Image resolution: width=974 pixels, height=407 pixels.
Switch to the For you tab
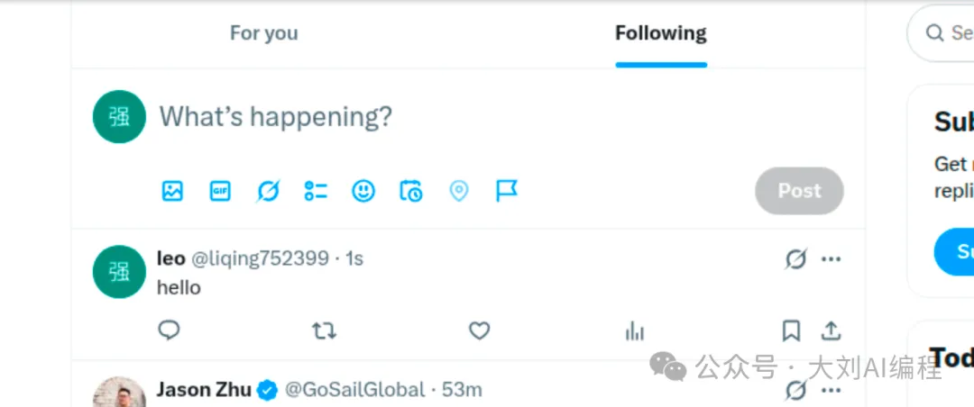264,33
